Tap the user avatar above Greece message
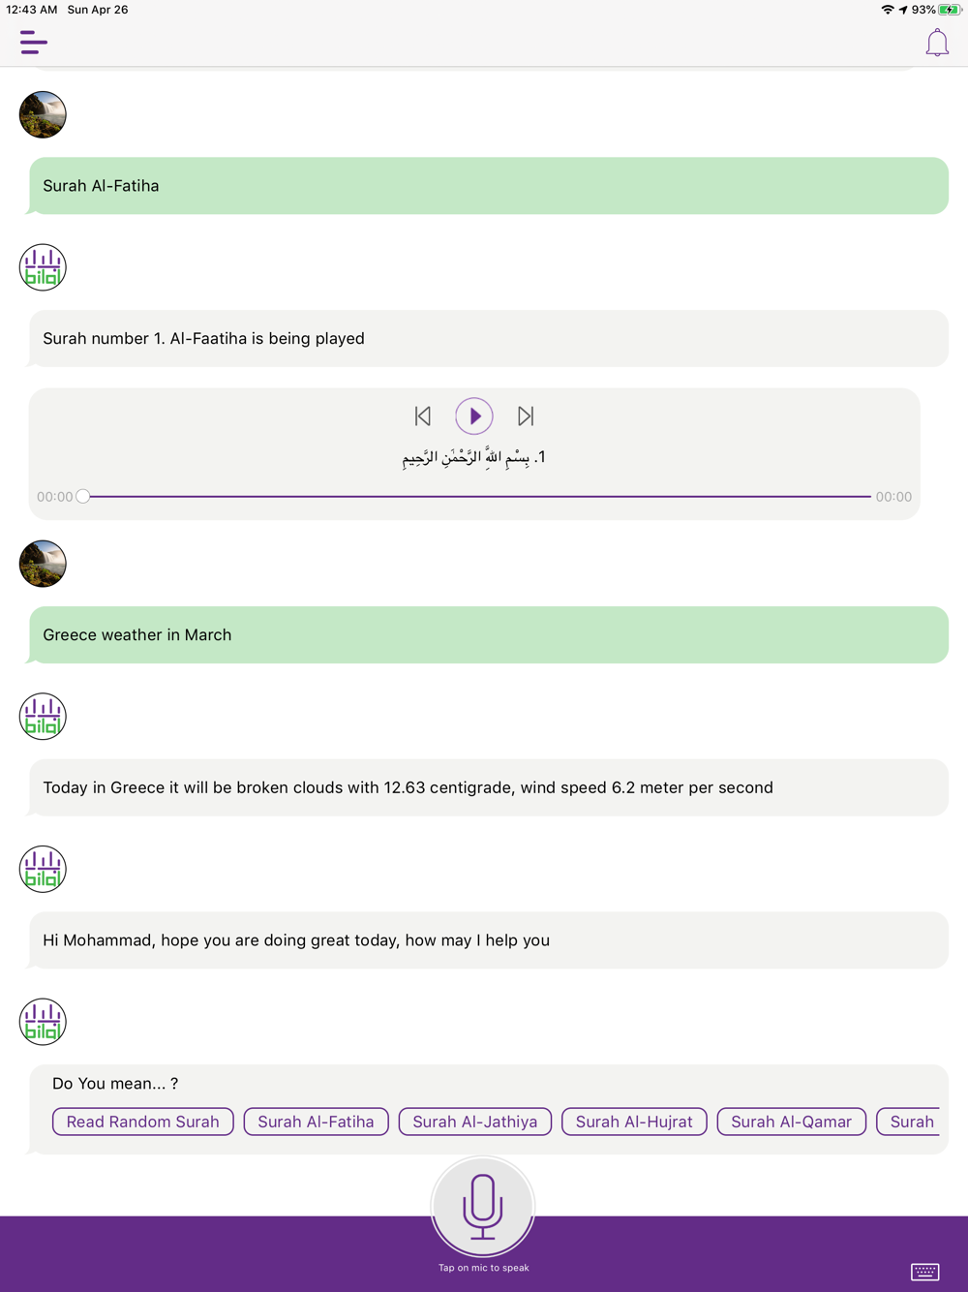This screenshot has height=1292, width=968. [x=43, y=564]
